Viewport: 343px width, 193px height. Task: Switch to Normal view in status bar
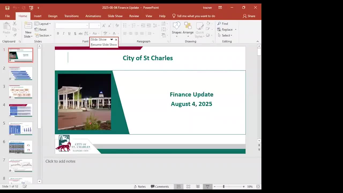(178, 187)
